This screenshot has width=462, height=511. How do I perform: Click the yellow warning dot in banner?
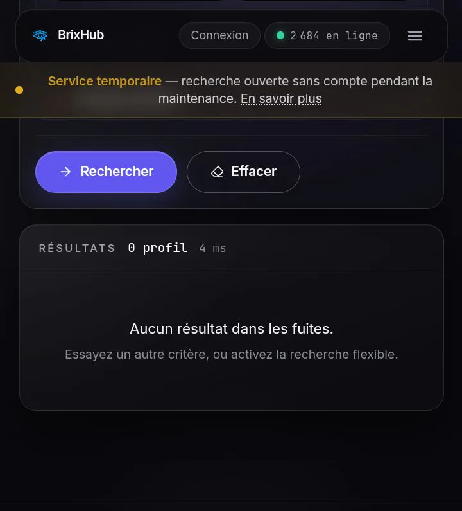[19, 90]
